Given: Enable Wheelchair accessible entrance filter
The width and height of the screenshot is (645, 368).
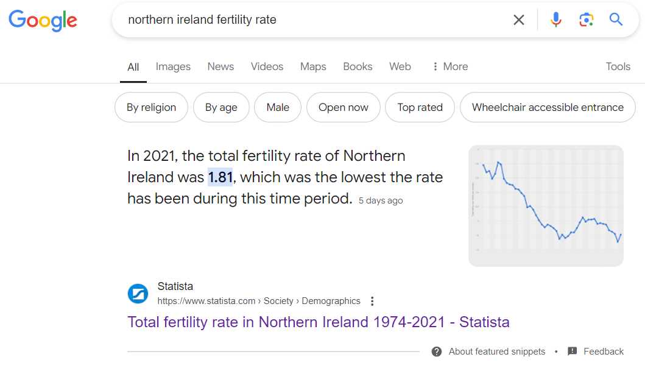Looking at the screenshot, I should tap(548, 108).
